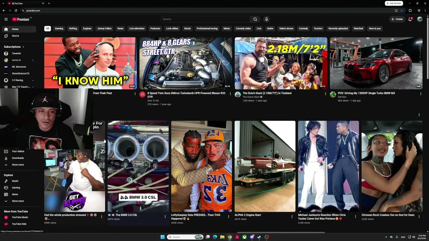
Task: Open the Tavarish subscription channel
Action: pyautogui.click(x=18, y=54)
